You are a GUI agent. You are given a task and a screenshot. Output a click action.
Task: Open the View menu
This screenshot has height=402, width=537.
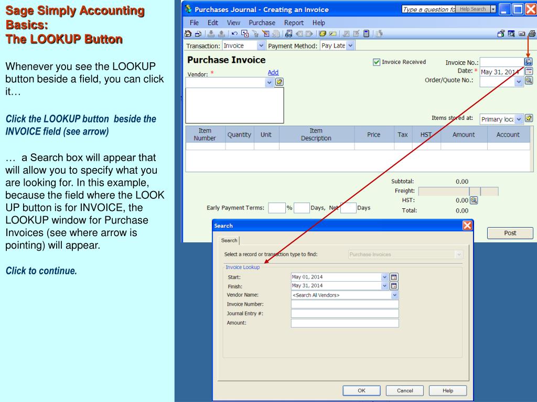pos(233,23)
